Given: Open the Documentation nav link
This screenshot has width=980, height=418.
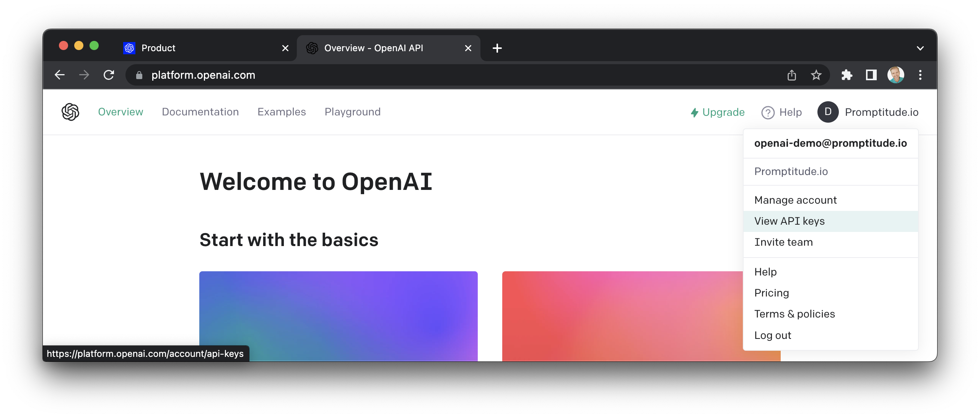Looking at the screenshot, I should click(200, 112).
